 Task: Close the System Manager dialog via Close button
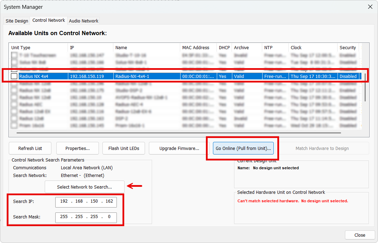[360, 235]
